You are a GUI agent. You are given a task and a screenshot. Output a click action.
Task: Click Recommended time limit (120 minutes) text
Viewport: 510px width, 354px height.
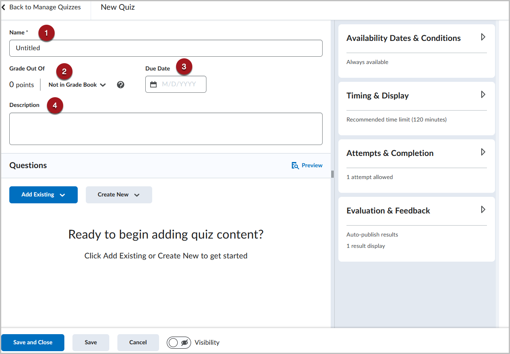tap(396, 119)
